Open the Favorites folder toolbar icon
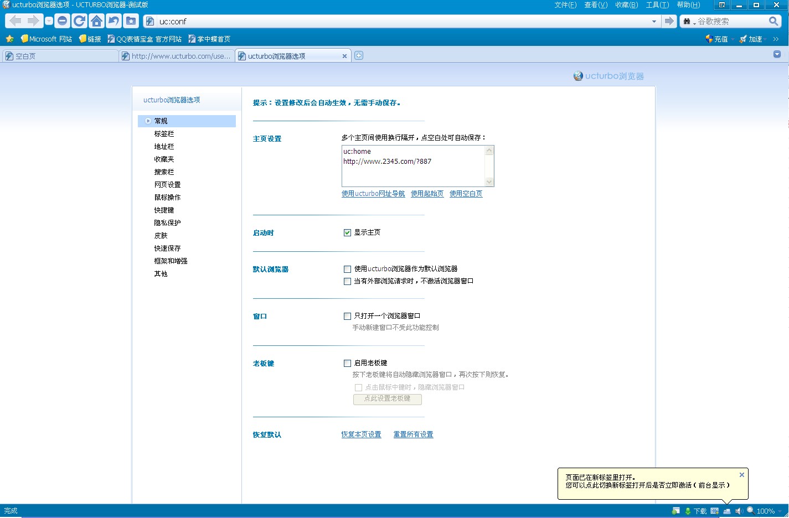The height and width of the screenshot is (518, 789). pyautogui.click(x=131, y=21)
